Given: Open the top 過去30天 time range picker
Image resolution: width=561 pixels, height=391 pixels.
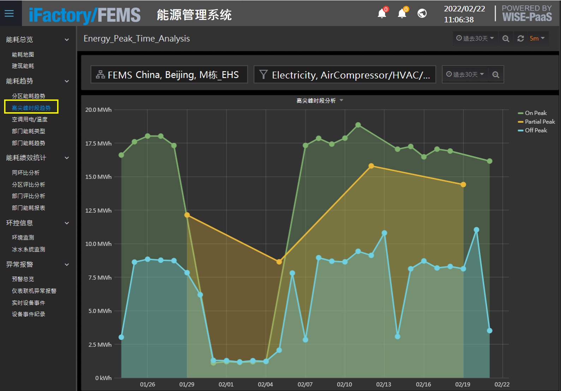Looking at the screenshot, I should click(475, 38).
